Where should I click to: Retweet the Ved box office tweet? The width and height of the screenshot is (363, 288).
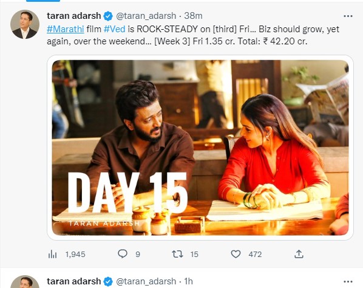pos(178,254)
